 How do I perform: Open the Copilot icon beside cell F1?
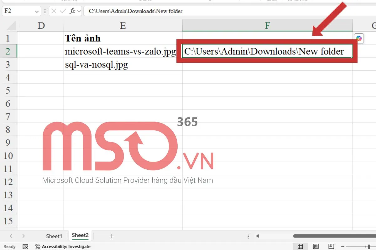point(358,38)
